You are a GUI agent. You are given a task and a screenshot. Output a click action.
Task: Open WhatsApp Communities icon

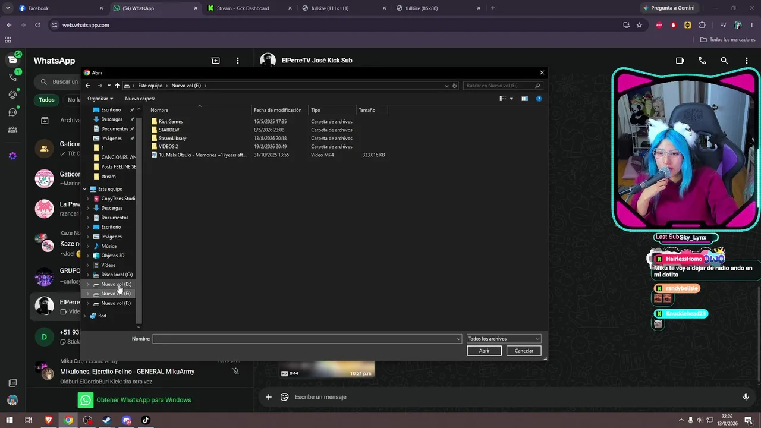pos(12,130)
